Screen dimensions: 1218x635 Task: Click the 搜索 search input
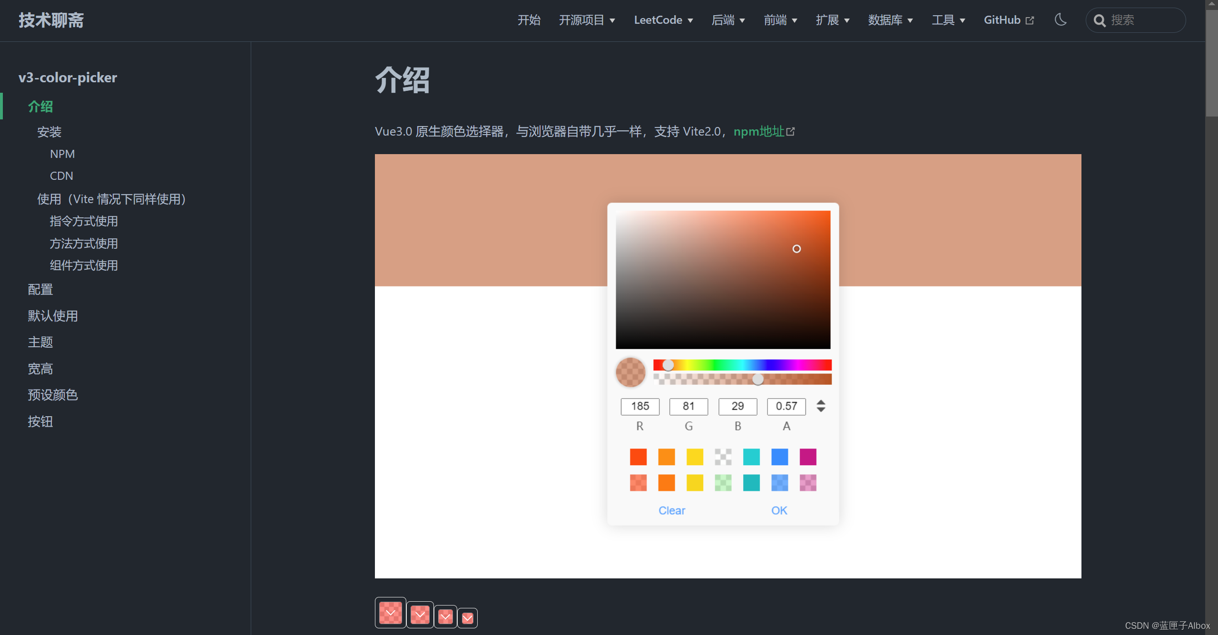pos(1135,20)
